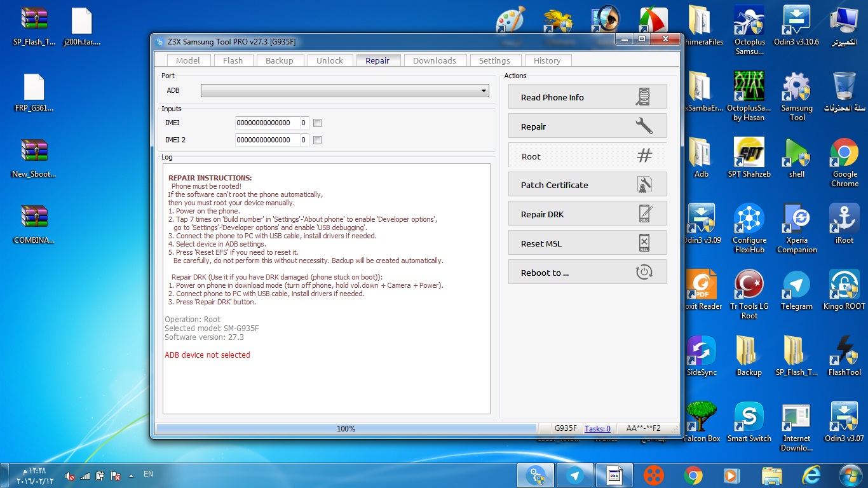Click the muted volume tray icon
868x488 pixels.
[x=70, y=476]
